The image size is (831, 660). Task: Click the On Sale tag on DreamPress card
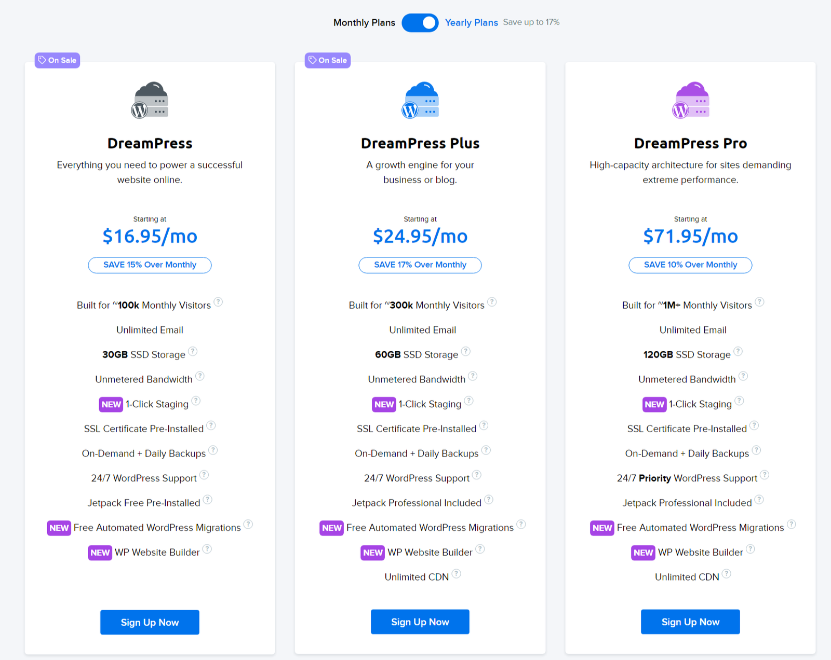click(x=57, y=60)
